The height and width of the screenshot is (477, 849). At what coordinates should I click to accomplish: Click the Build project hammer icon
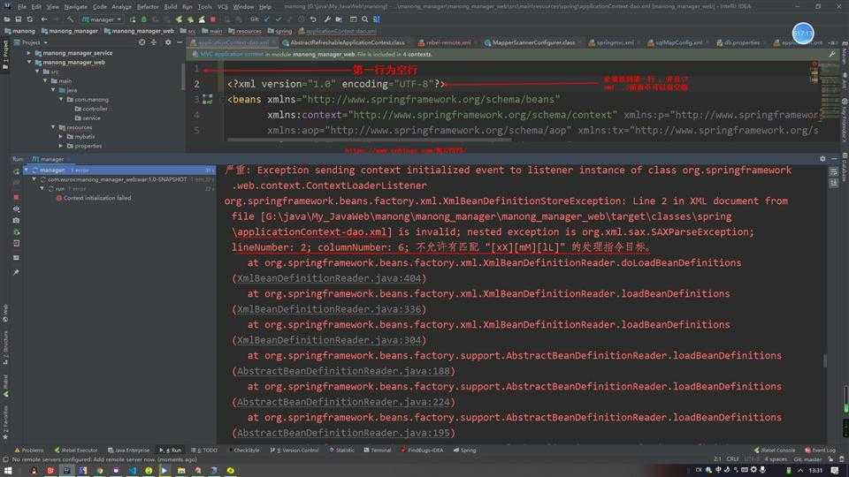pos(70,19)
